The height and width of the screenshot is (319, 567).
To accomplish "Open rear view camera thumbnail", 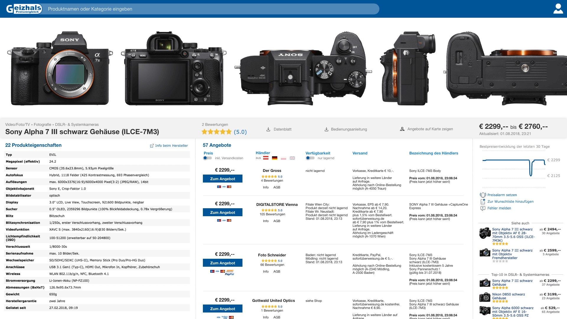I will 174,68.
